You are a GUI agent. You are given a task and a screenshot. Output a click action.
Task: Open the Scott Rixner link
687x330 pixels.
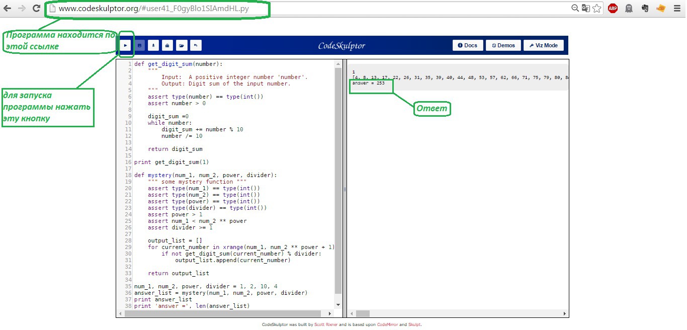(x=326, y=324)
